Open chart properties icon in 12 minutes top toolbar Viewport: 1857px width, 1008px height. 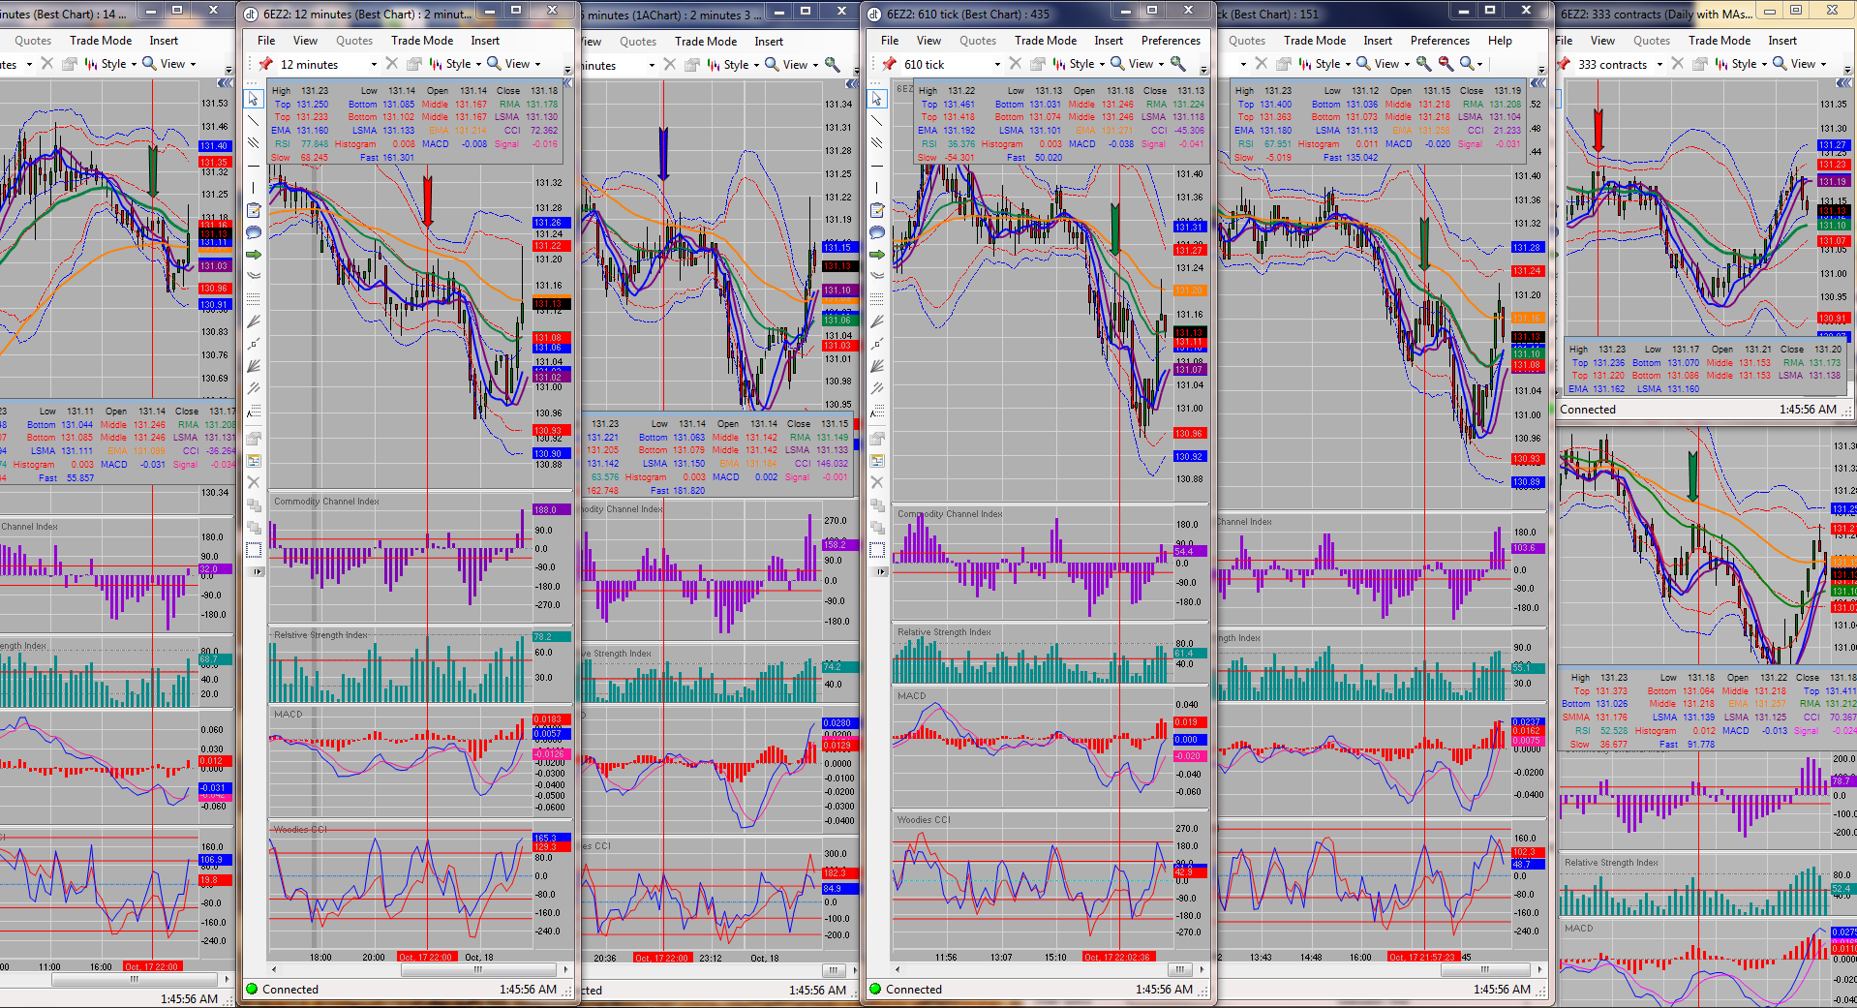(x=413, y=64)
